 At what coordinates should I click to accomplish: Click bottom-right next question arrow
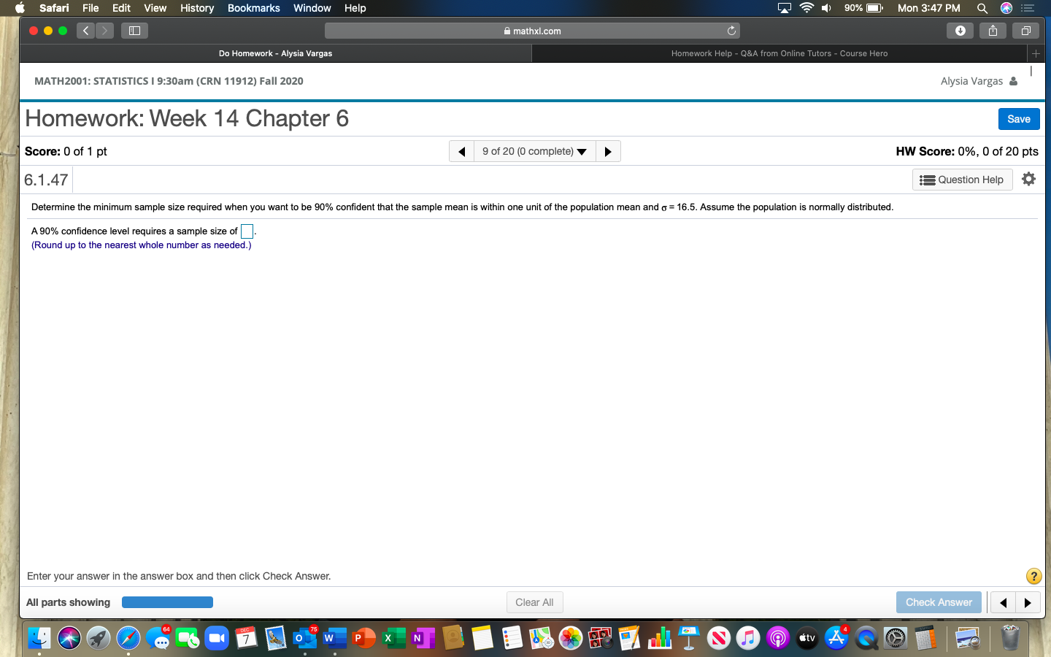coord(1028,602)
